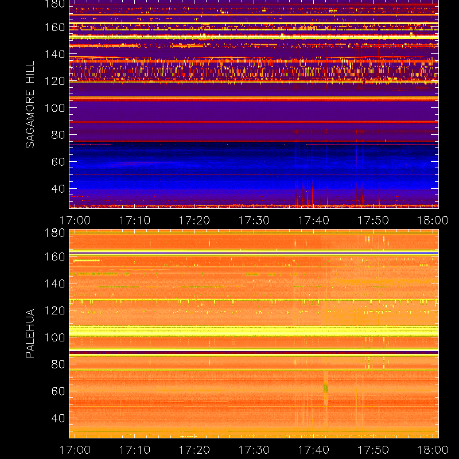Click the 100 tick label on Palehua axis
The height and width of the screenshot is (459, 459).
click(55, 337)
